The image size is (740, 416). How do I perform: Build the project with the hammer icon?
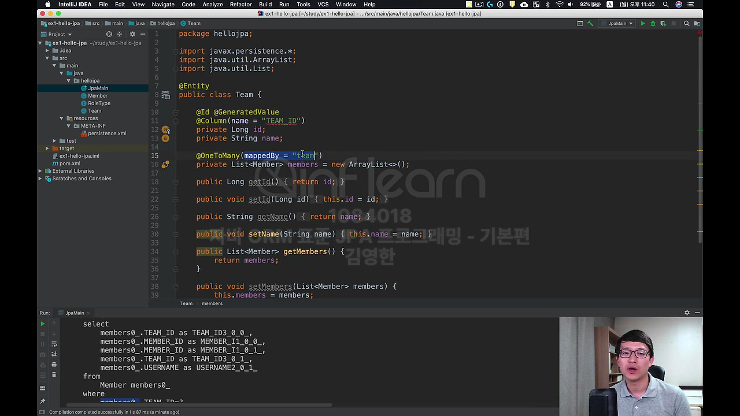coord(590,24)
